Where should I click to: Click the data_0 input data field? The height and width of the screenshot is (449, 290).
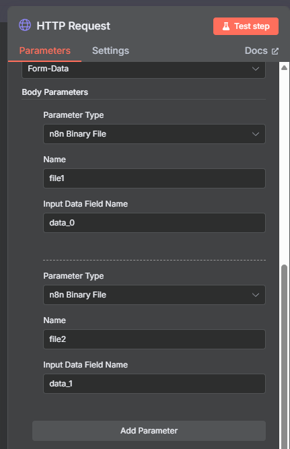[154, 223]
